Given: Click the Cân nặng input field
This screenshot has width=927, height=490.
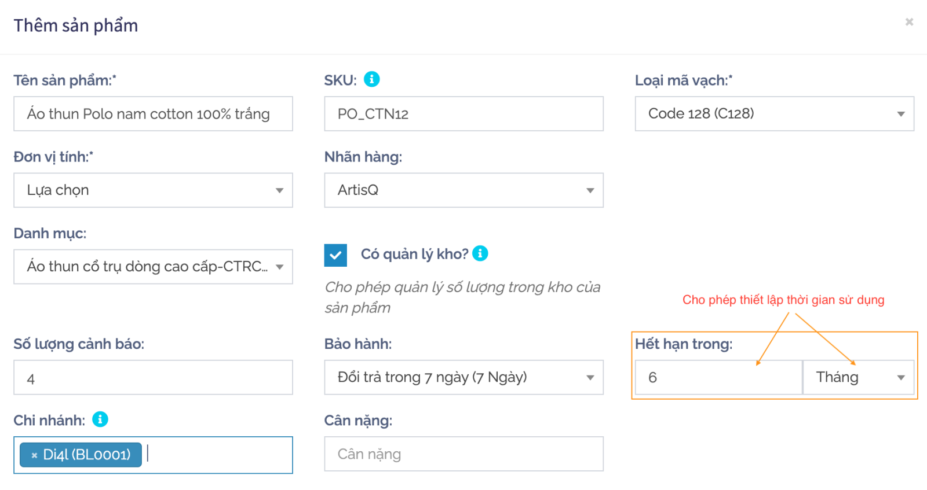Looking at the screenshot, I should 463,454.
